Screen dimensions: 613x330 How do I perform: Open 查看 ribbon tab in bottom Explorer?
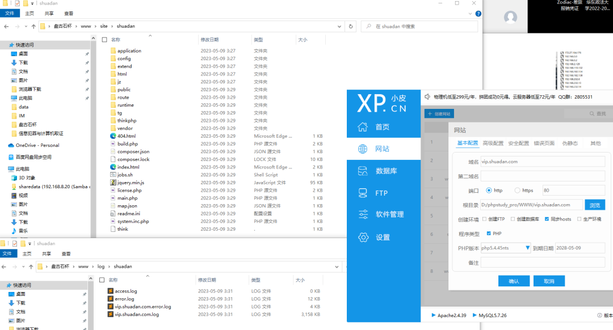[x=66, y=254]
